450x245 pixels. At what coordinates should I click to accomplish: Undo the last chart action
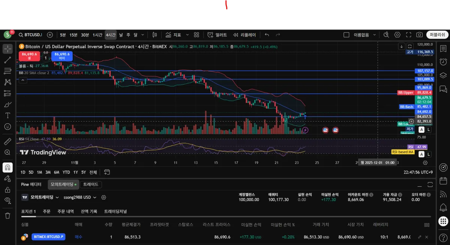tap(267, 35)
